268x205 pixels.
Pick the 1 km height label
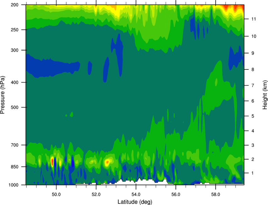coord(253,173)
